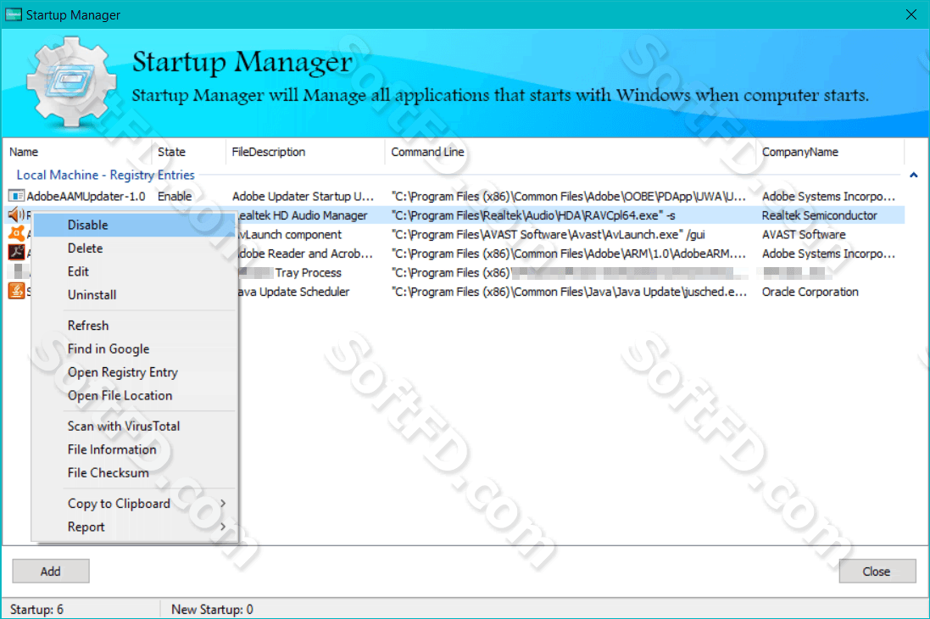Click the Enable state of AdobeAAMUpdater
Screen dimensions: 930x619
point(175,197)
